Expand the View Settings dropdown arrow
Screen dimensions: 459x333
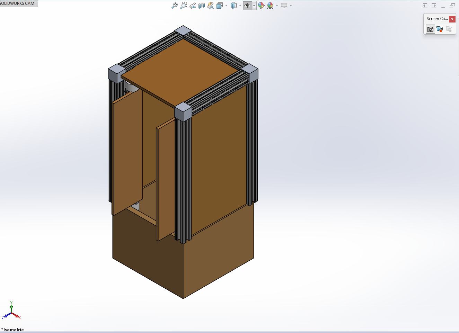[x=291, y=6]
